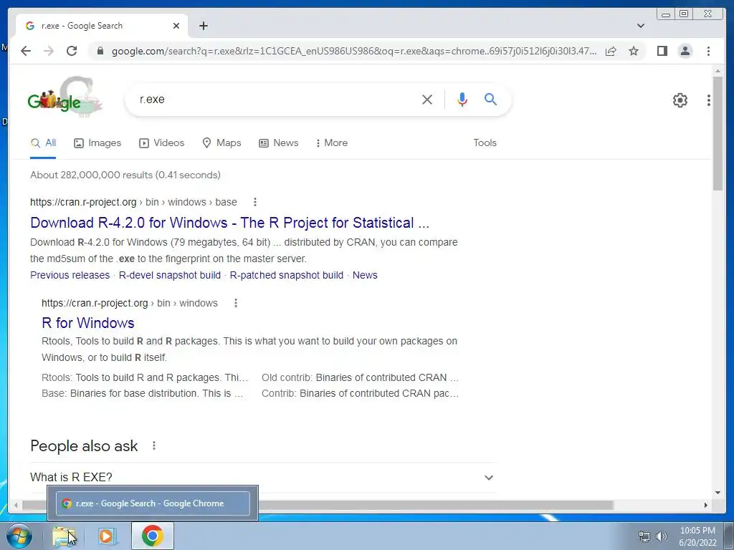Open the More search categories menu
Screen dimensions: 734x550
tap(331, 143)
